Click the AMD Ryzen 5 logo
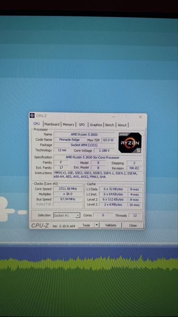This screenshot has height=317, width=178. coord(130,143)
